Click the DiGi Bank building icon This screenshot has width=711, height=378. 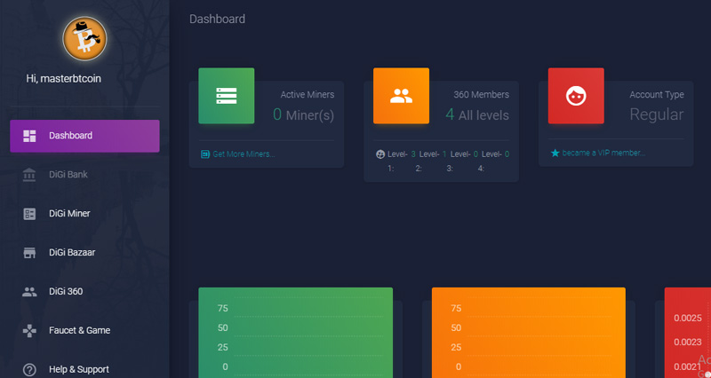[29, 175]
